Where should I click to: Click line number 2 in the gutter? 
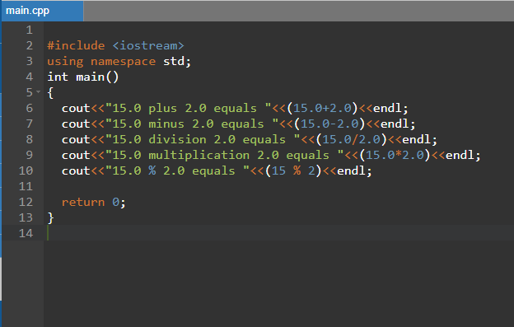pyautogui.click(x=29, y=45)
